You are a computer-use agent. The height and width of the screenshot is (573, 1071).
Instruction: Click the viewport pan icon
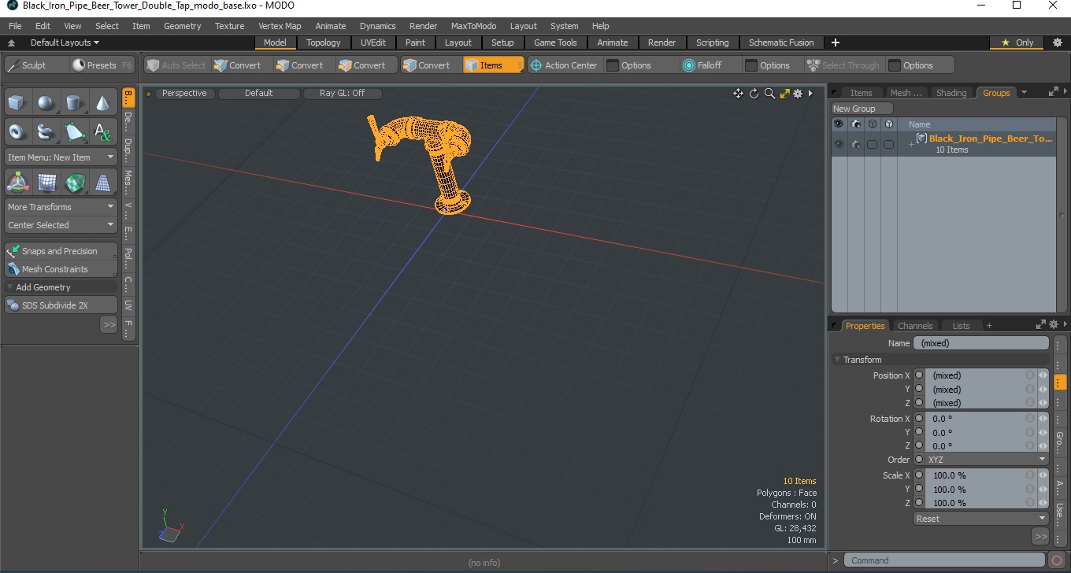[738, 94]
